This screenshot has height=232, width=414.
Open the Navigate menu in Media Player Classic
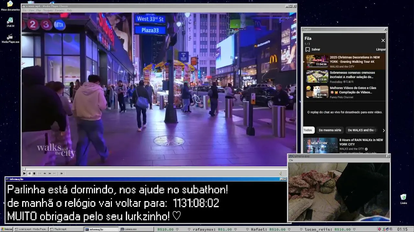click(x=48, y=10)
